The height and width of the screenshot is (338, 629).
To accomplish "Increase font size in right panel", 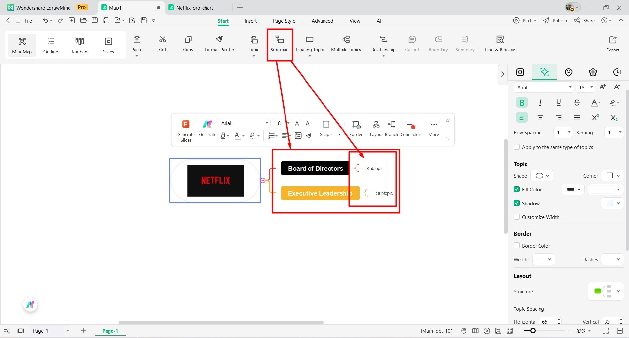I will coord(602,87).
